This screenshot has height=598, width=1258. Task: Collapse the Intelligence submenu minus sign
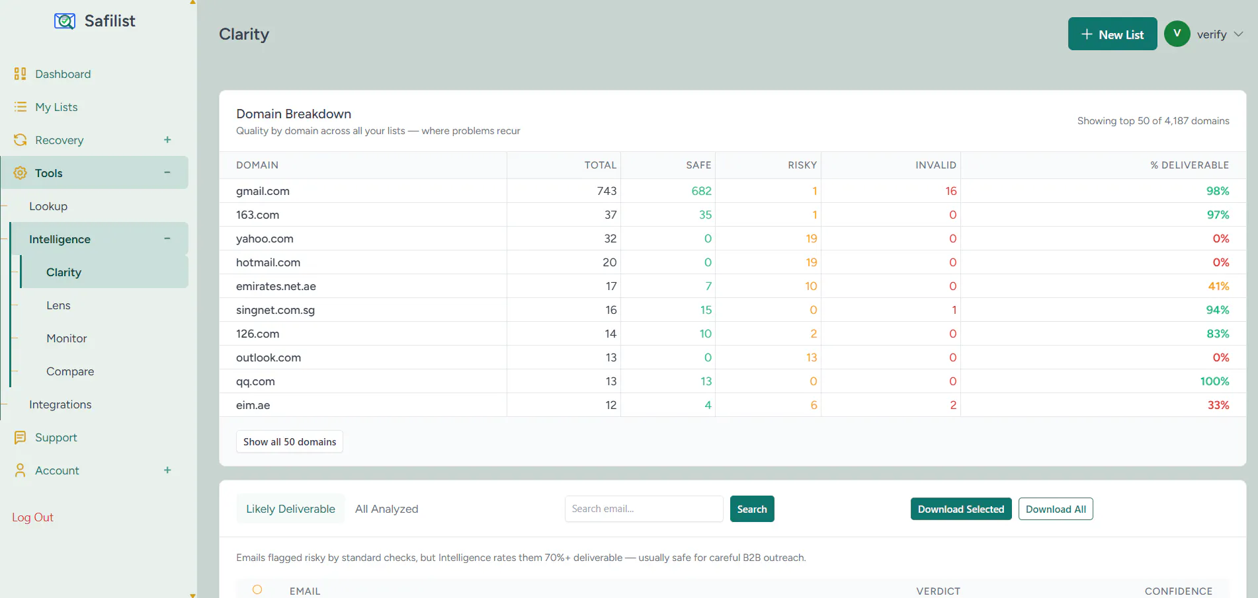tap(167, 239)
